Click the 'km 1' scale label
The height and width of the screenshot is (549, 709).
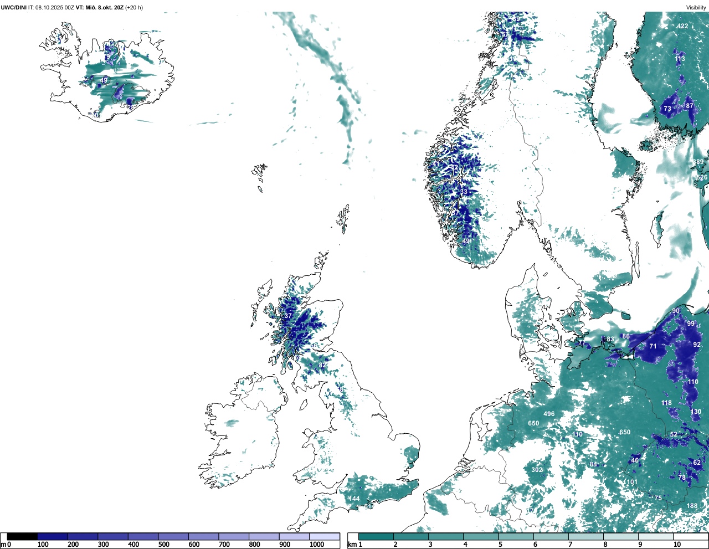[356, 545]
